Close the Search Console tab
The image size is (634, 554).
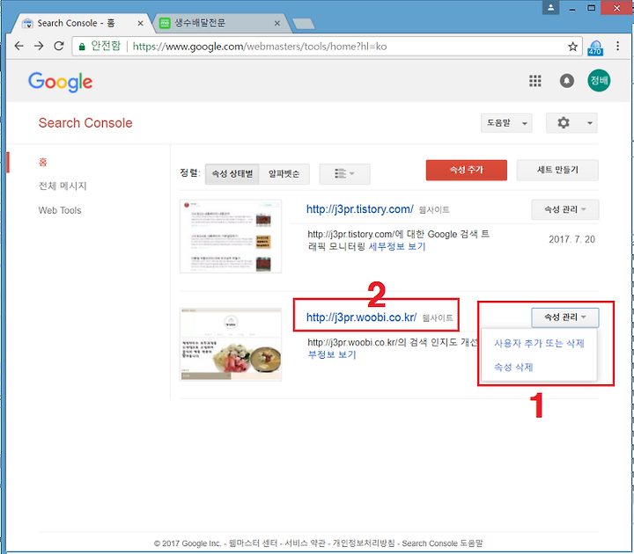click(140, 24)
